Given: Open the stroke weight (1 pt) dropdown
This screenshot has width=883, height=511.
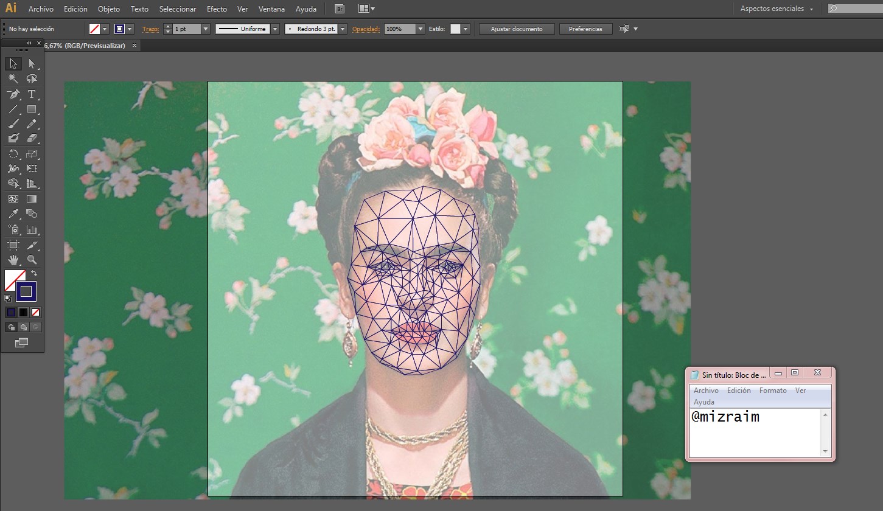Looking at the screenshot, I should click(205, 29).
